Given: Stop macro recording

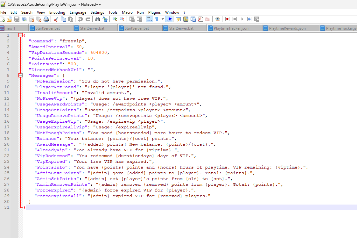Looking at the screenshot, I should pos(234,19).
